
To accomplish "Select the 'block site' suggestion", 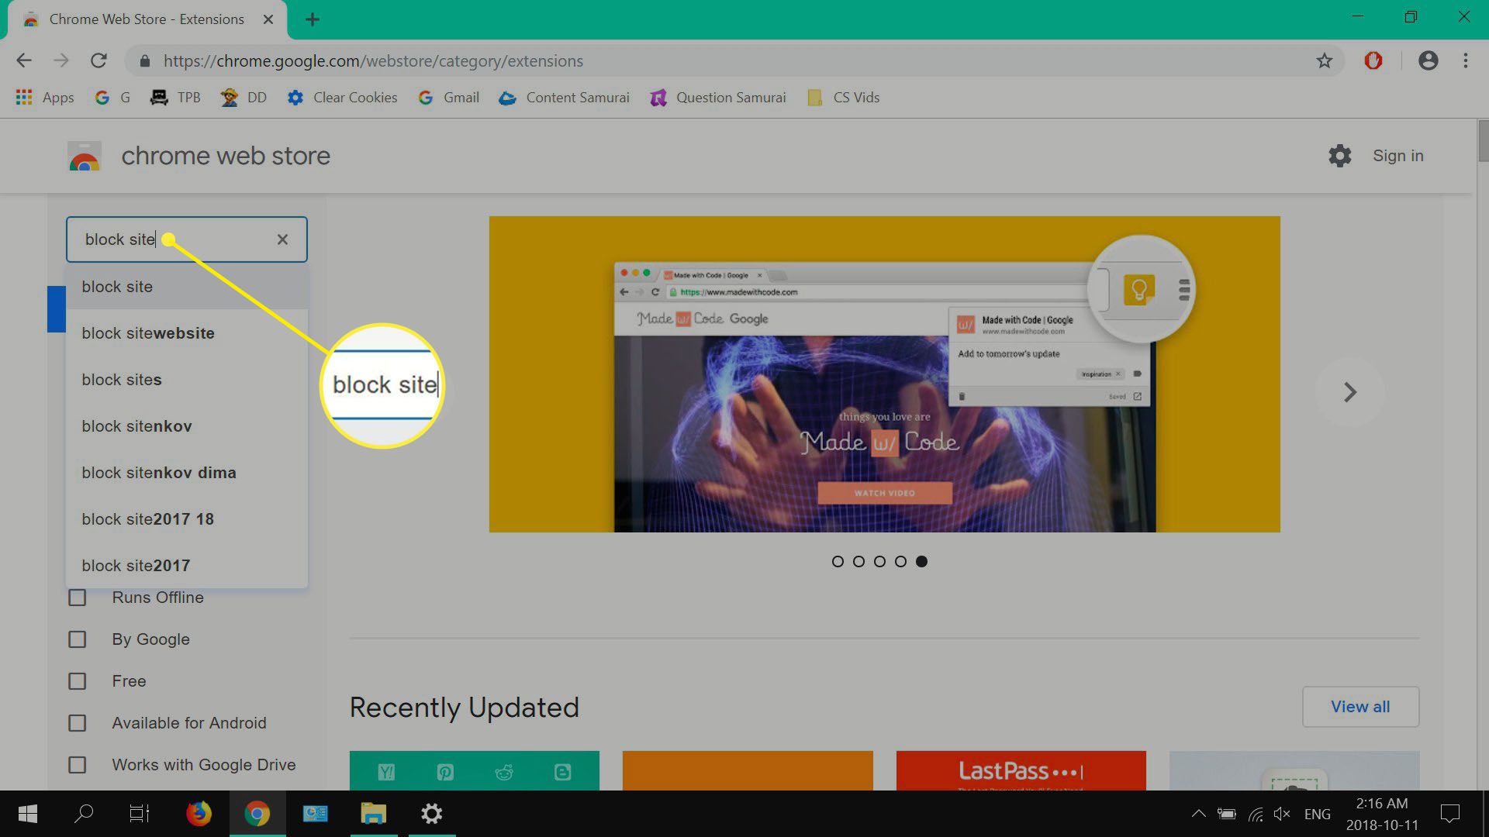I will click(x=187, y=287).
